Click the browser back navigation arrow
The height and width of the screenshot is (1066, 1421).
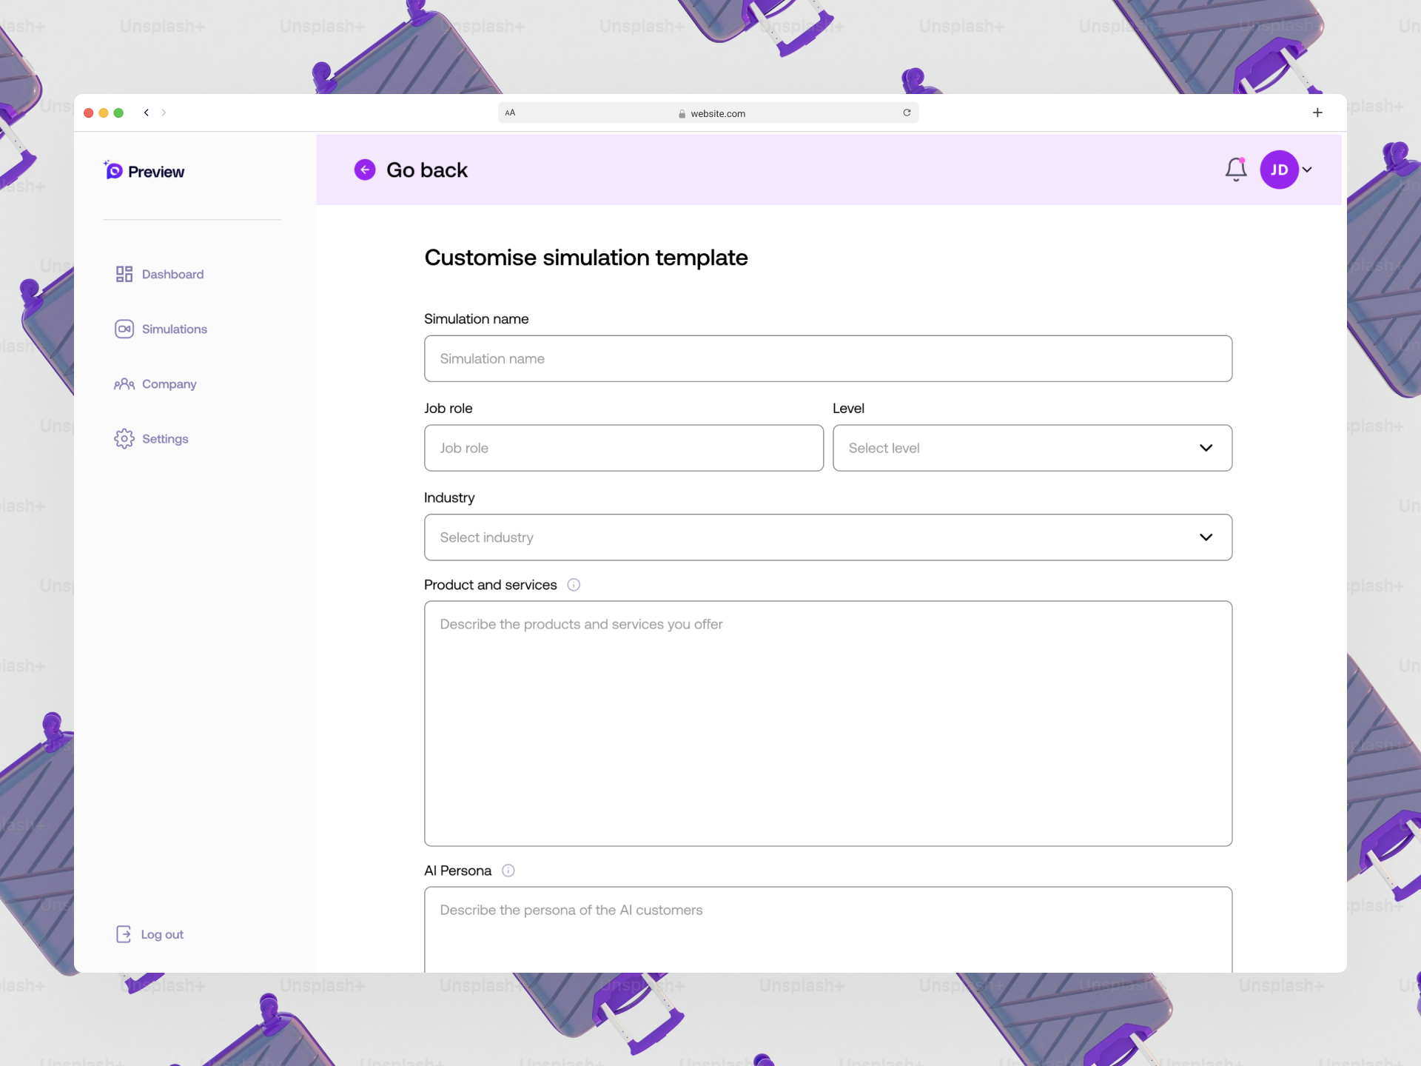coord(147,113)
